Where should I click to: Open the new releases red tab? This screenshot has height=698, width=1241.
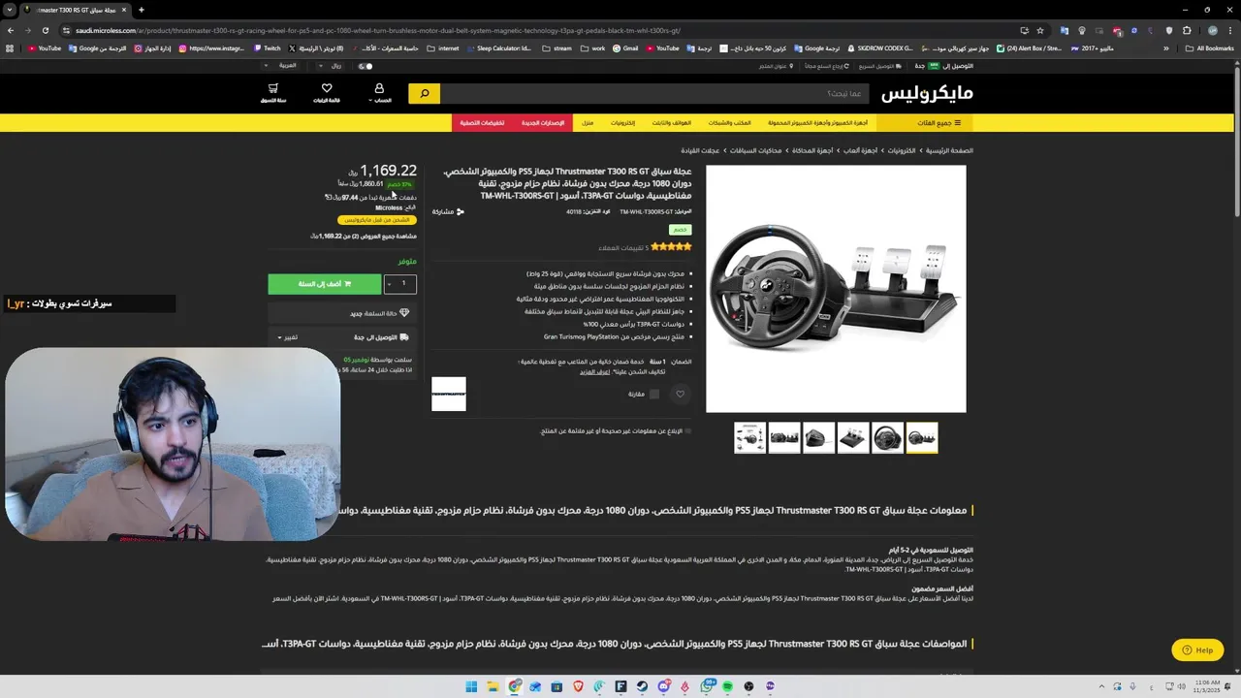pos(543,123)
